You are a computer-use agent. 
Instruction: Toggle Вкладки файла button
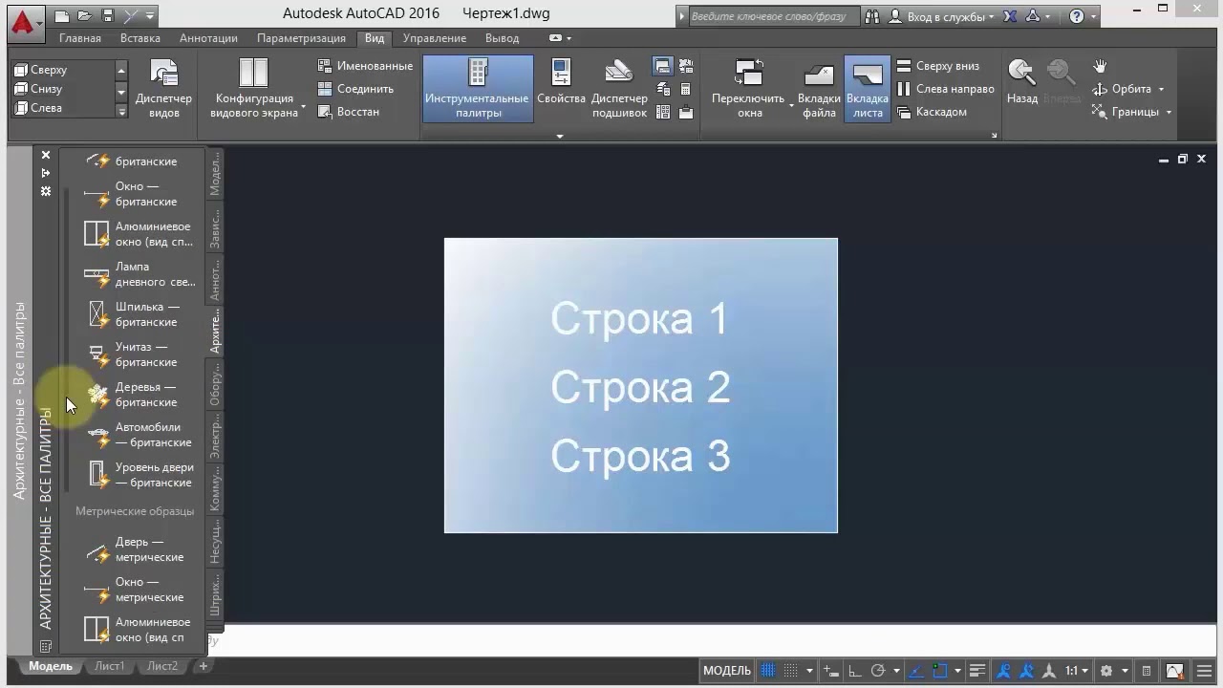(x=820, y=89)
